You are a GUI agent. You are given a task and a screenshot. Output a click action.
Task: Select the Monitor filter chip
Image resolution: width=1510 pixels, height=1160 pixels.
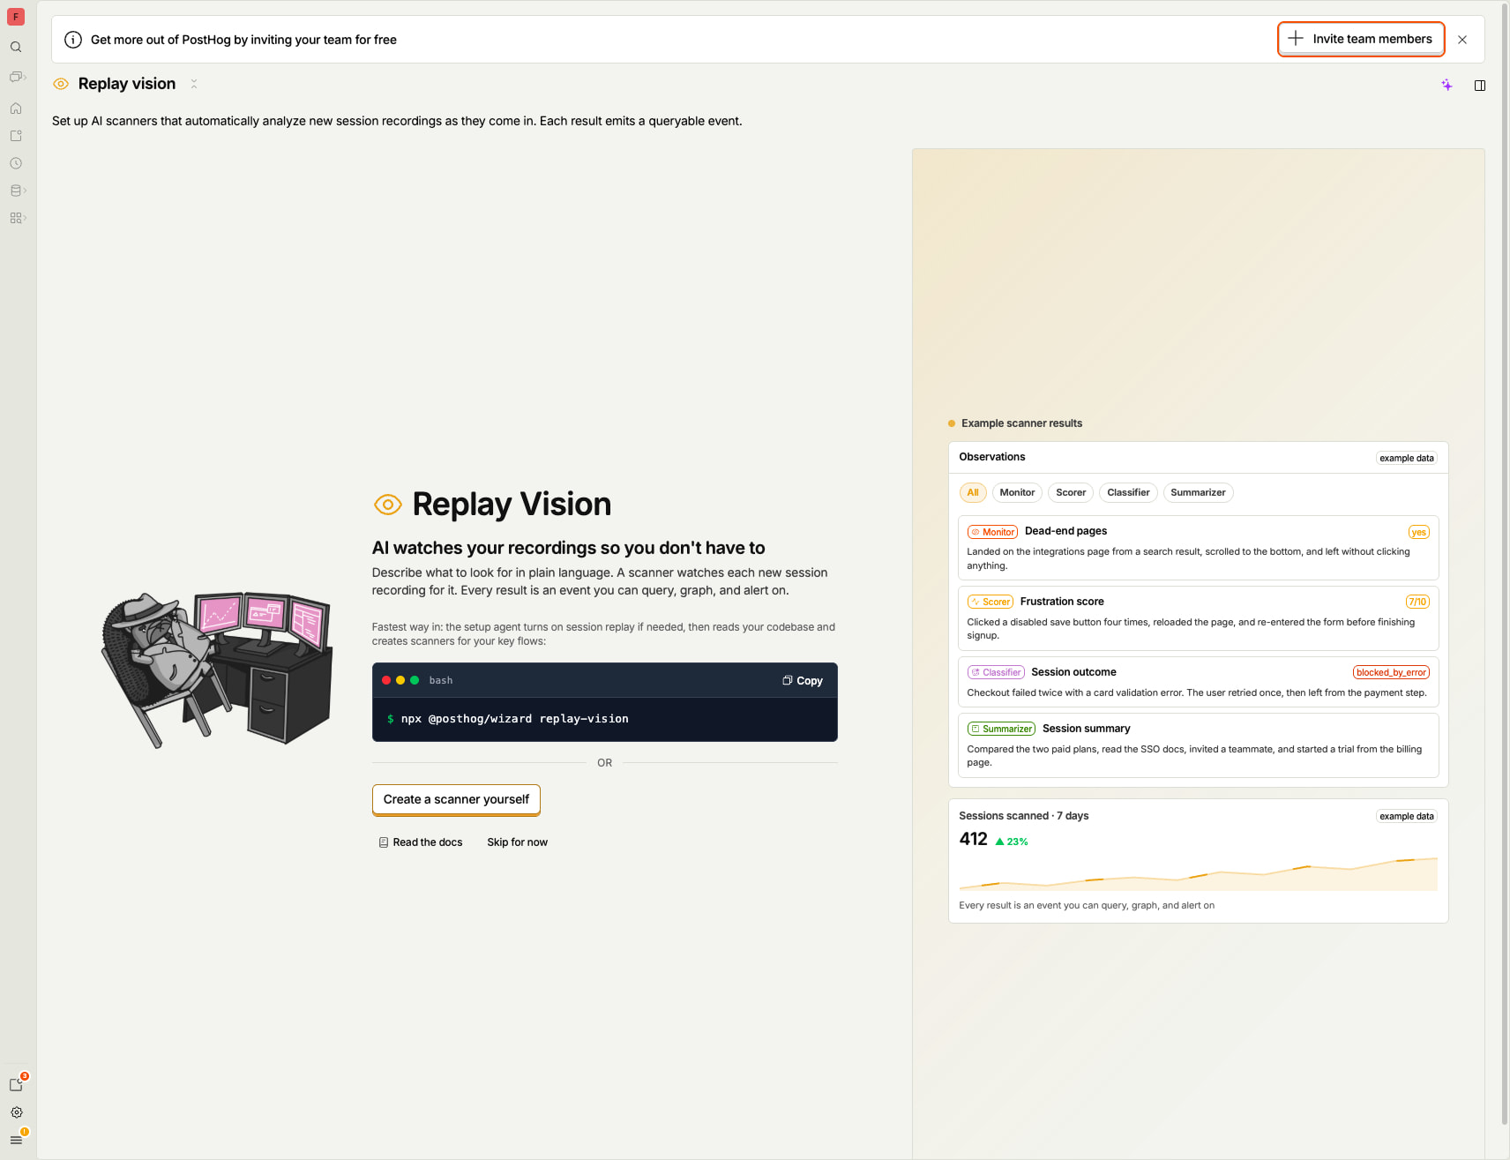(x=1017, y=492)
